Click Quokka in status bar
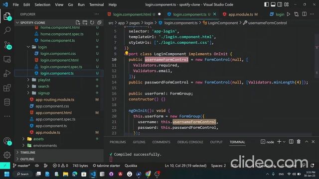 pos(131,166)
